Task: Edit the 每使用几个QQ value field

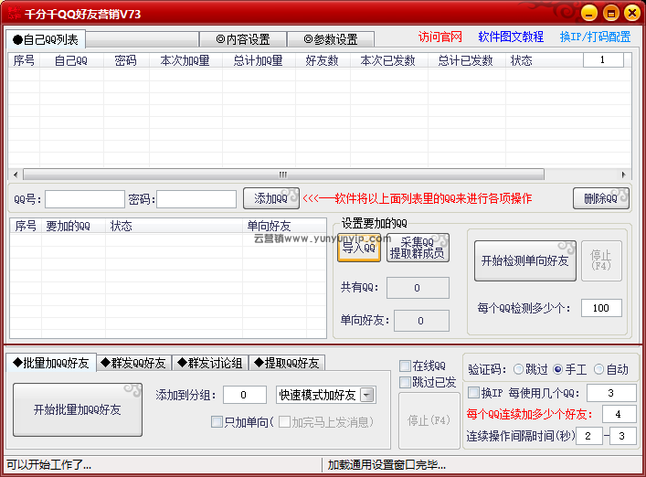Action: click(x=611, y=393)
